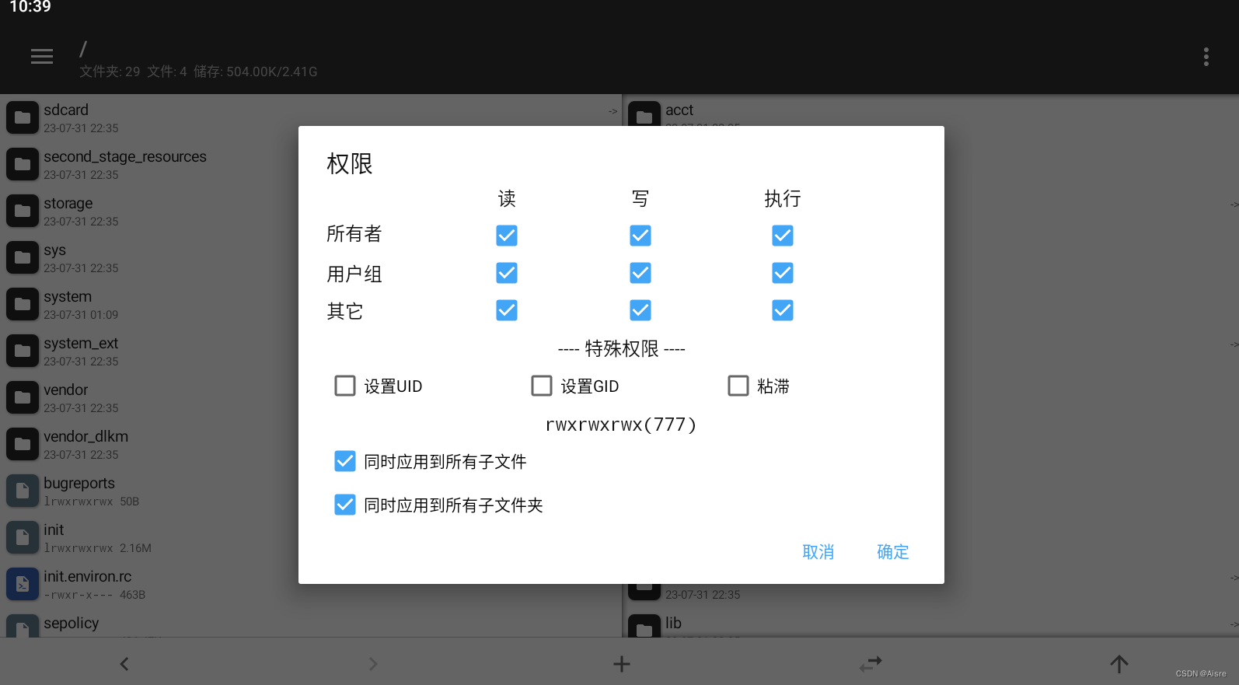Select the storage folder name

tap(68, 204)
